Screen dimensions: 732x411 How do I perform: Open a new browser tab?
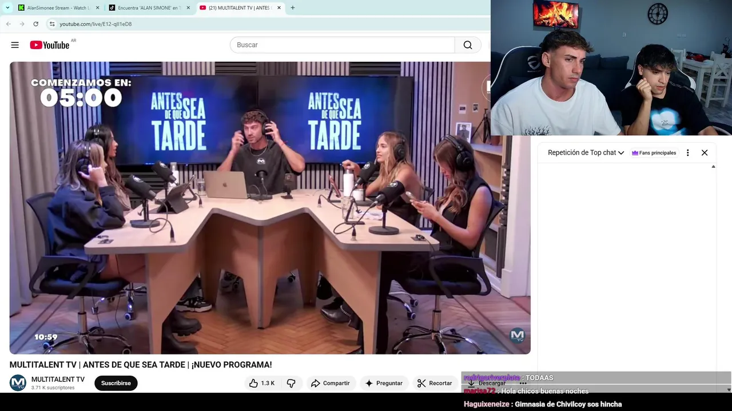[293, 8]
